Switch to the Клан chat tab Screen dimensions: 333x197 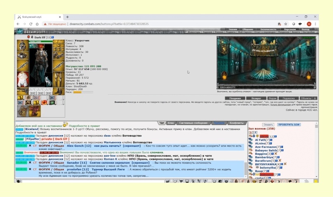[x=171, y=123]
